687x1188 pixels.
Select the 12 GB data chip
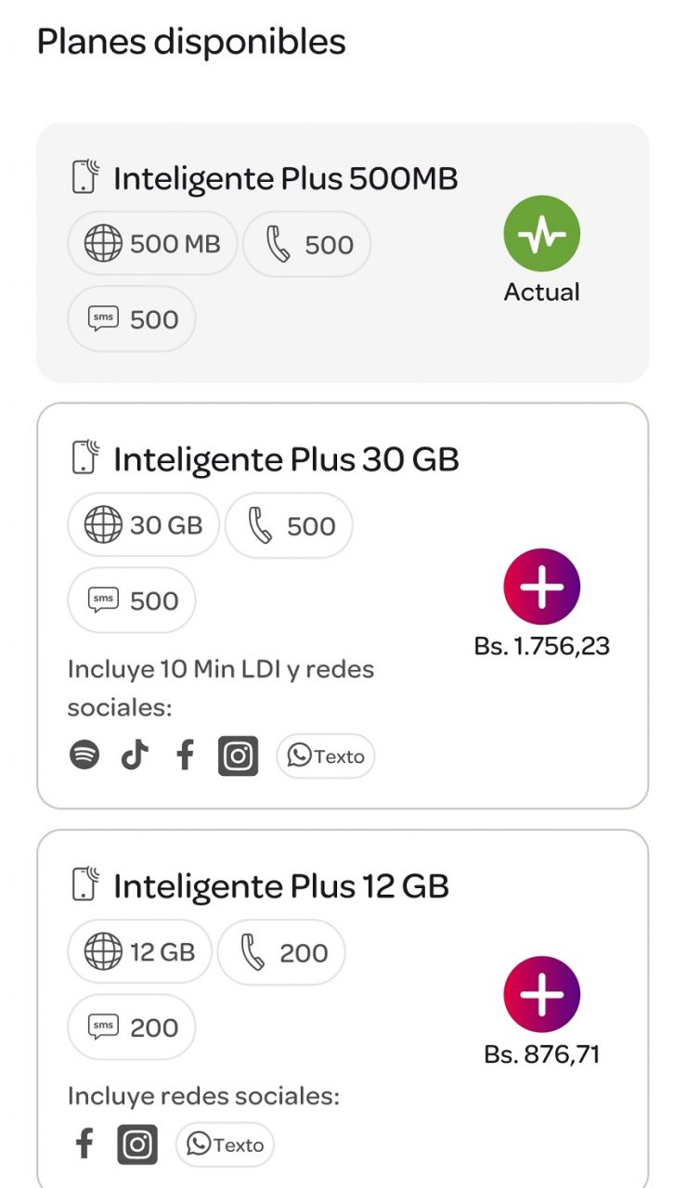pos(139,952)
